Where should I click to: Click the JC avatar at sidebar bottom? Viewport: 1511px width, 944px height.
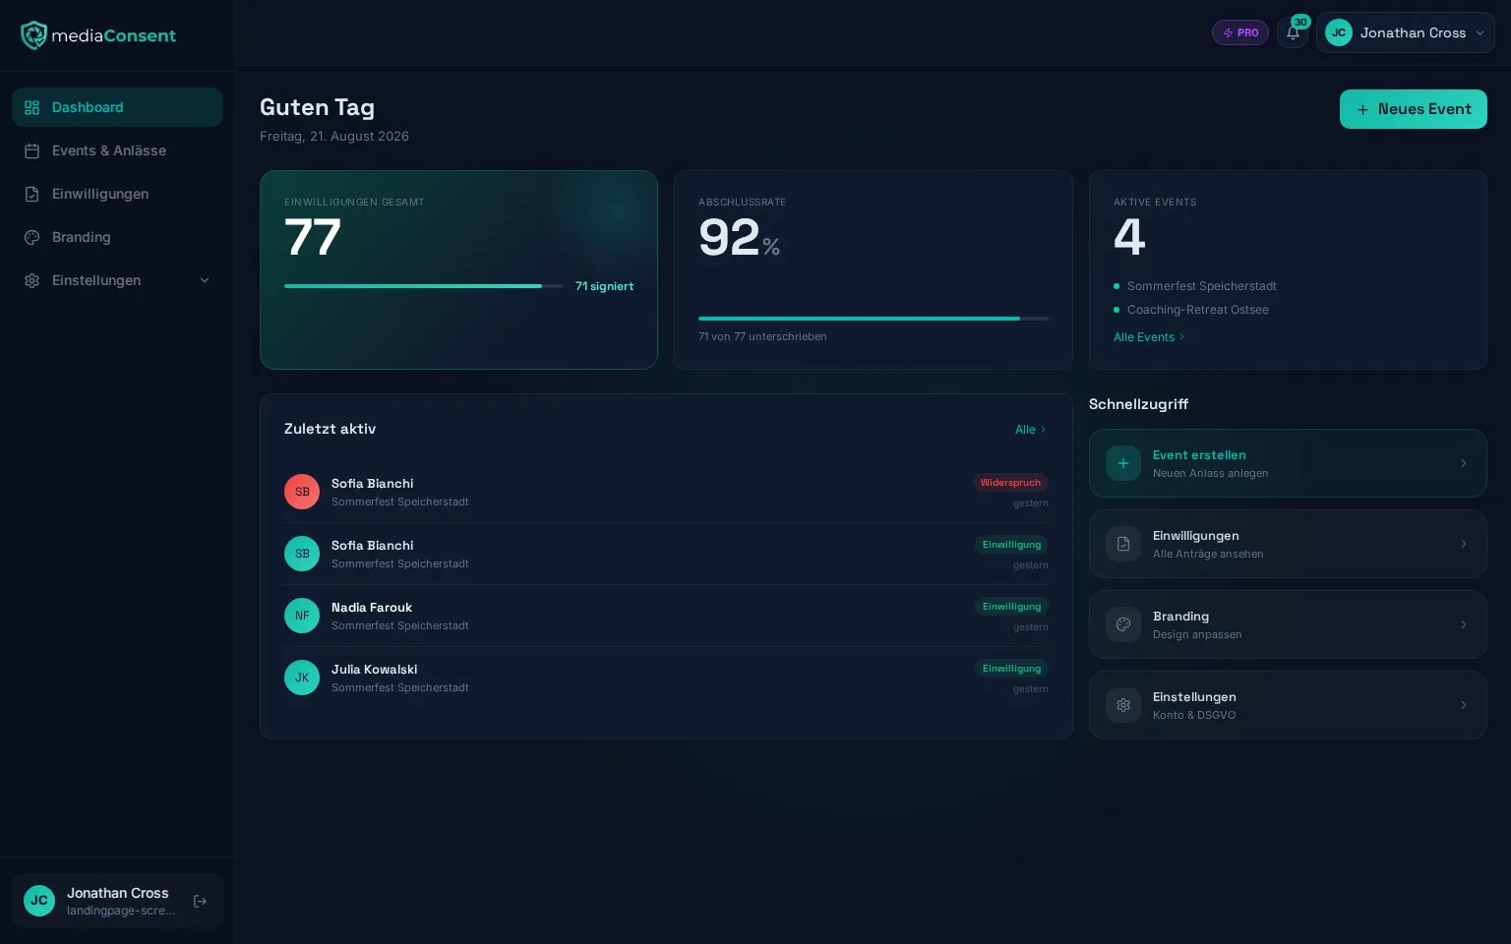pos(39,901)
